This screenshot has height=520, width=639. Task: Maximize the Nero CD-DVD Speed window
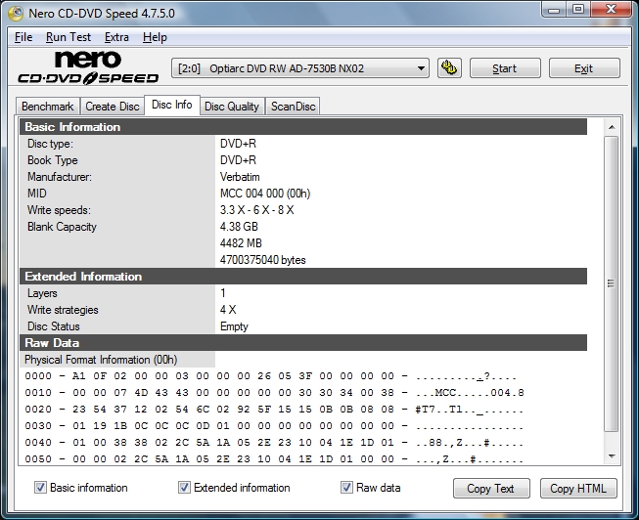coord(578,10)
